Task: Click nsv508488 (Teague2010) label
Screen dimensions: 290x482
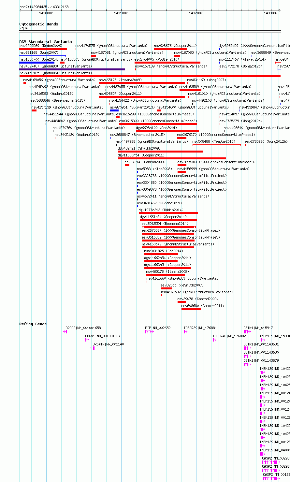Action: pyautogui.click(x=214, y=142)
